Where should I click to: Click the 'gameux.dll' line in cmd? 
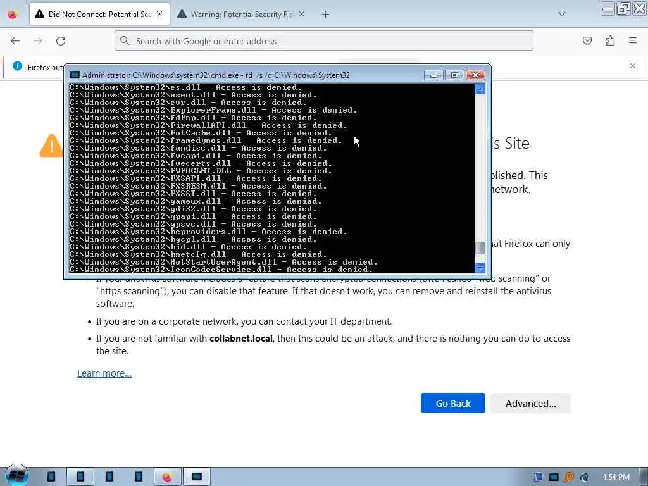click(x=196, y=201)
